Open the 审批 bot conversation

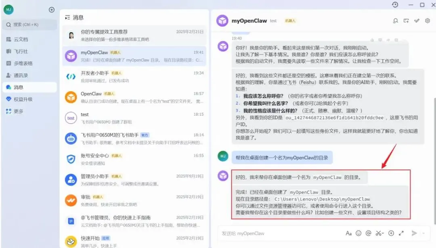(x=134, y=200)
